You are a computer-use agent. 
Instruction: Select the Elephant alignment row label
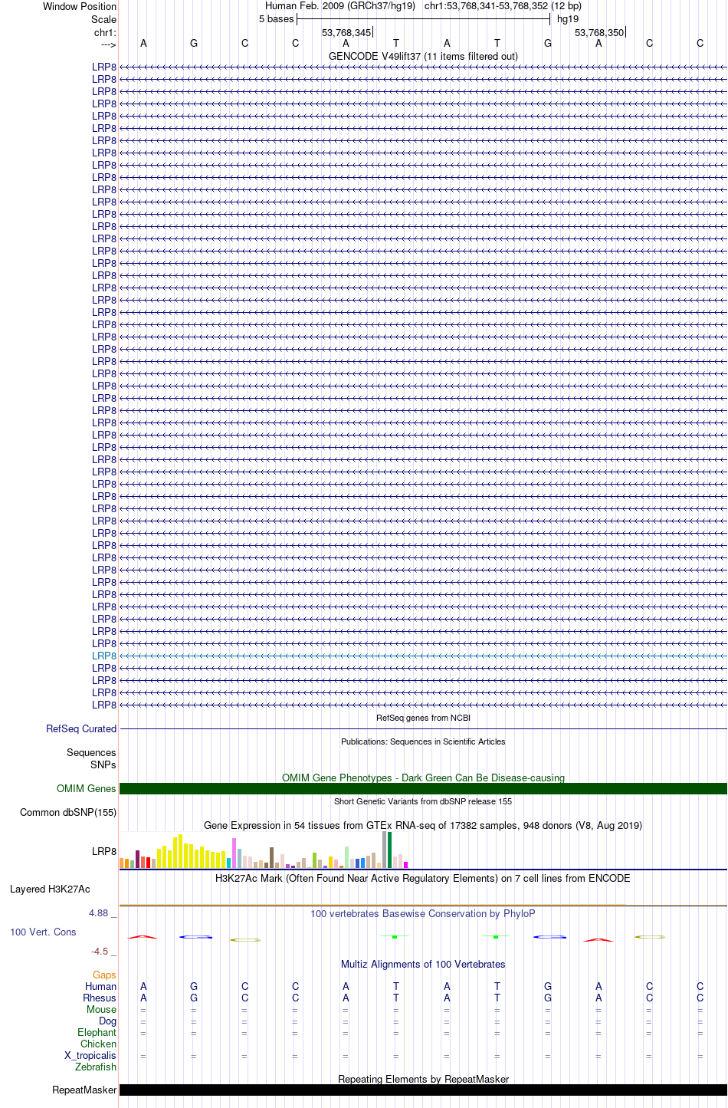97,1033
